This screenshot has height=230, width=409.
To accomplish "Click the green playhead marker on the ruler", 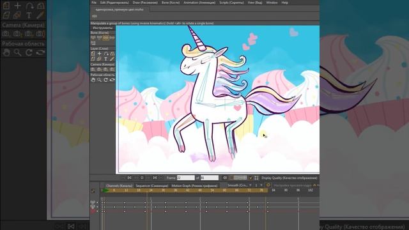I will (x=105, y=190).
